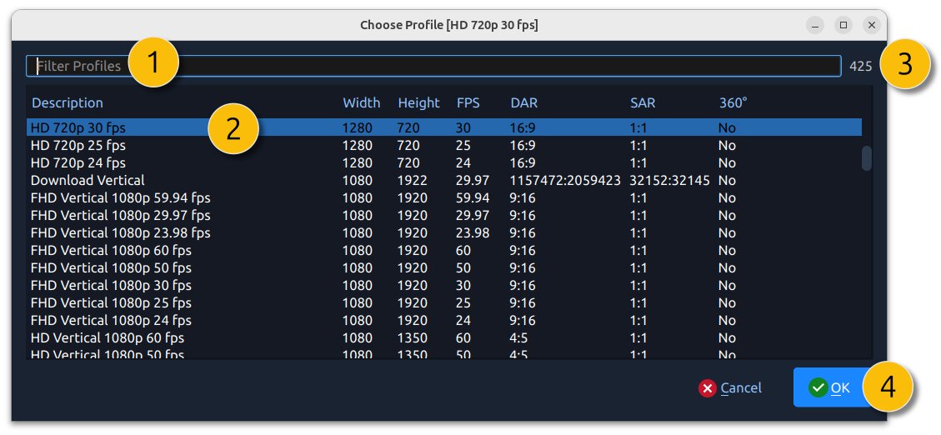
Task: Select the HD 720p 24 fps profile
Action: pyautogui.click(x=78, y=162)
